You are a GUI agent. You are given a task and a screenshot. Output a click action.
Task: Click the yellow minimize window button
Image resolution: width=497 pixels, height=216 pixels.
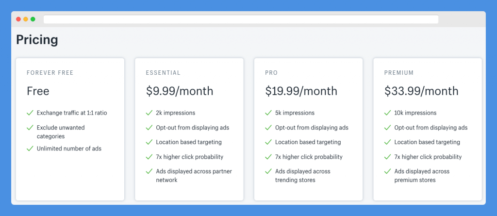(x=26, y=19)
